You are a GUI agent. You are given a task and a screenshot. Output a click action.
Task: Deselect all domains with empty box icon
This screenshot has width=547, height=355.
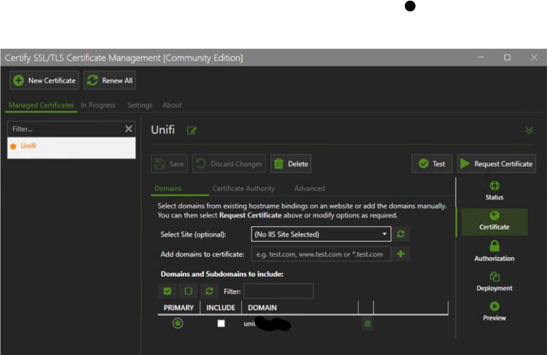(188, 291)
